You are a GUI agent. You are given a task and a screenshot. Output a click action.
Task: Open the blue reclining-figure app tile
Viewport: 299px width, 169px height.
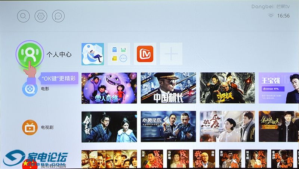pos(93,54)
